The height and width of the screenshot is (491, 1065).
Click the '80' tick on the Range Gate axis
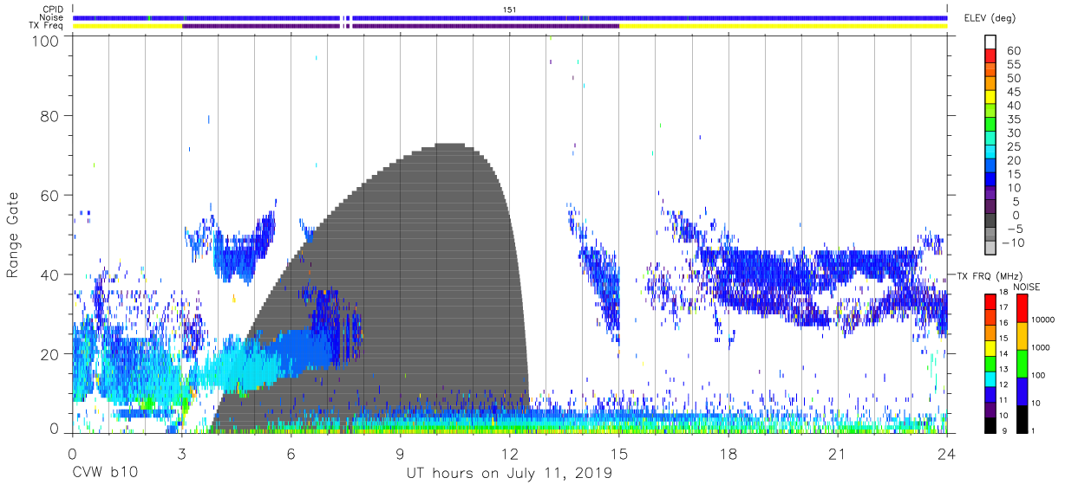[x=51, y=116]
